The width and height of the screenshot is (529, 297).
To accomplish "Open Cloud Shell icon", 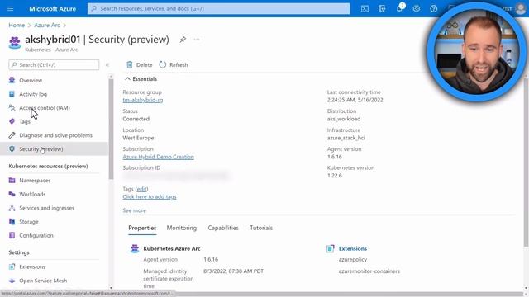I will pos(365,9).
